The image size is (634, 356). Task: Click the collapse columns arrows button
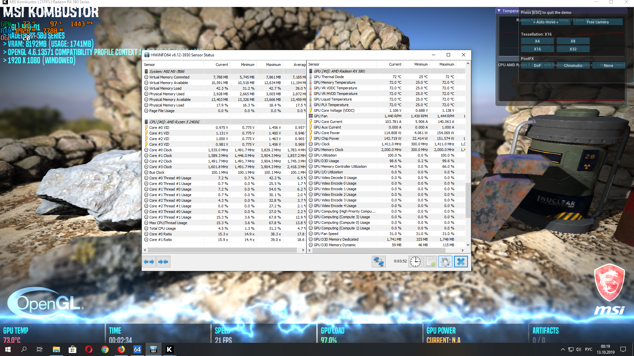(163, 262)
